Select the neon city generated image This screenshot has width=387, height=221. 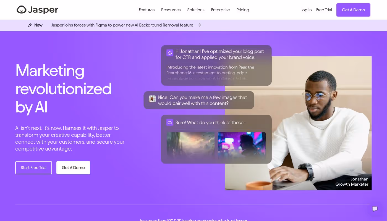click(242, 145)
